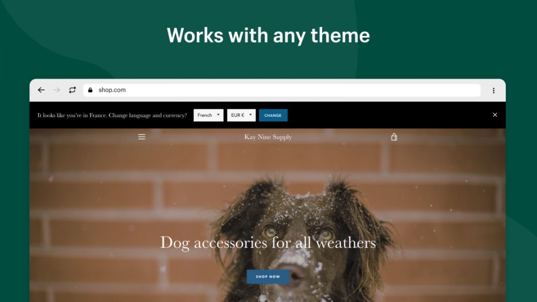The height and width of the screenshot is (302, 537).
Task: Open the French language dropdown
Action: click(208, 115)
